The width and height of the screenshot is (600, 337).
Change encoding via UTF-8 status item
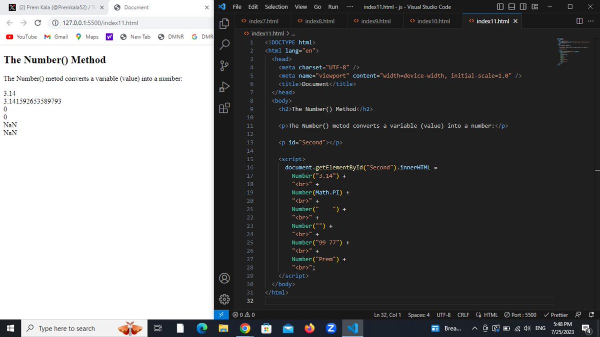pyautogui.click(x=443, y=315)
